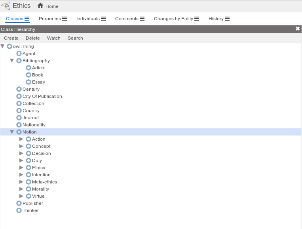This screenshot has width=302, height=229.
Task: Click the Bibliography class circle icon
Action: tap(19, 61)
